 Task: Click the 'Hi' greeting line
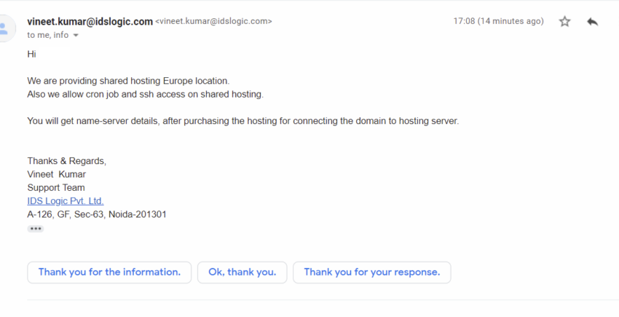pyautogui.click(x=31, y=54)
